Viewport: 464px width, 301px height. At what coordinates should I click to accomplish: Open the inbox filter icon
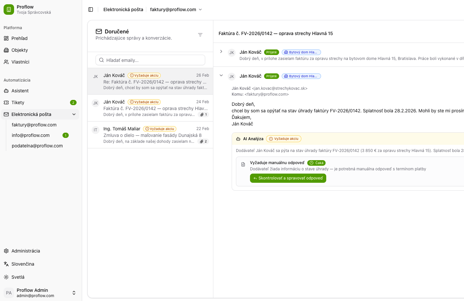click(200, 35)
